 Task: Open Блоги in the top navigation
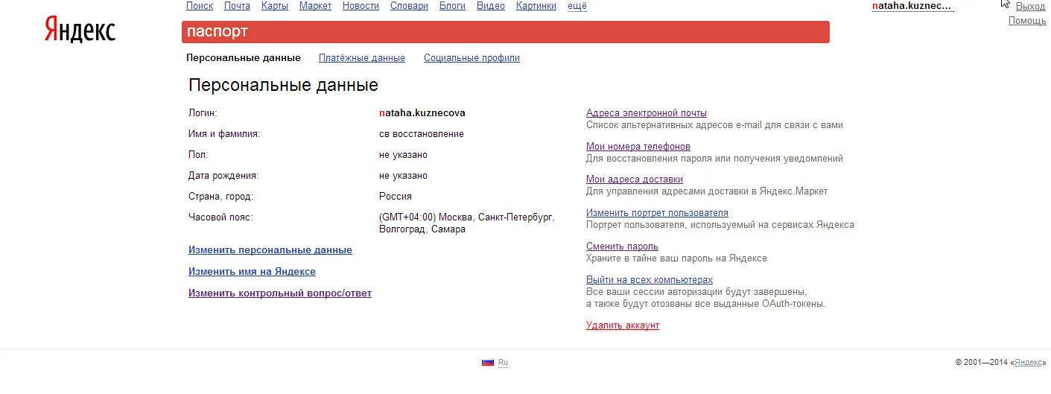click(x=452, y=6)
